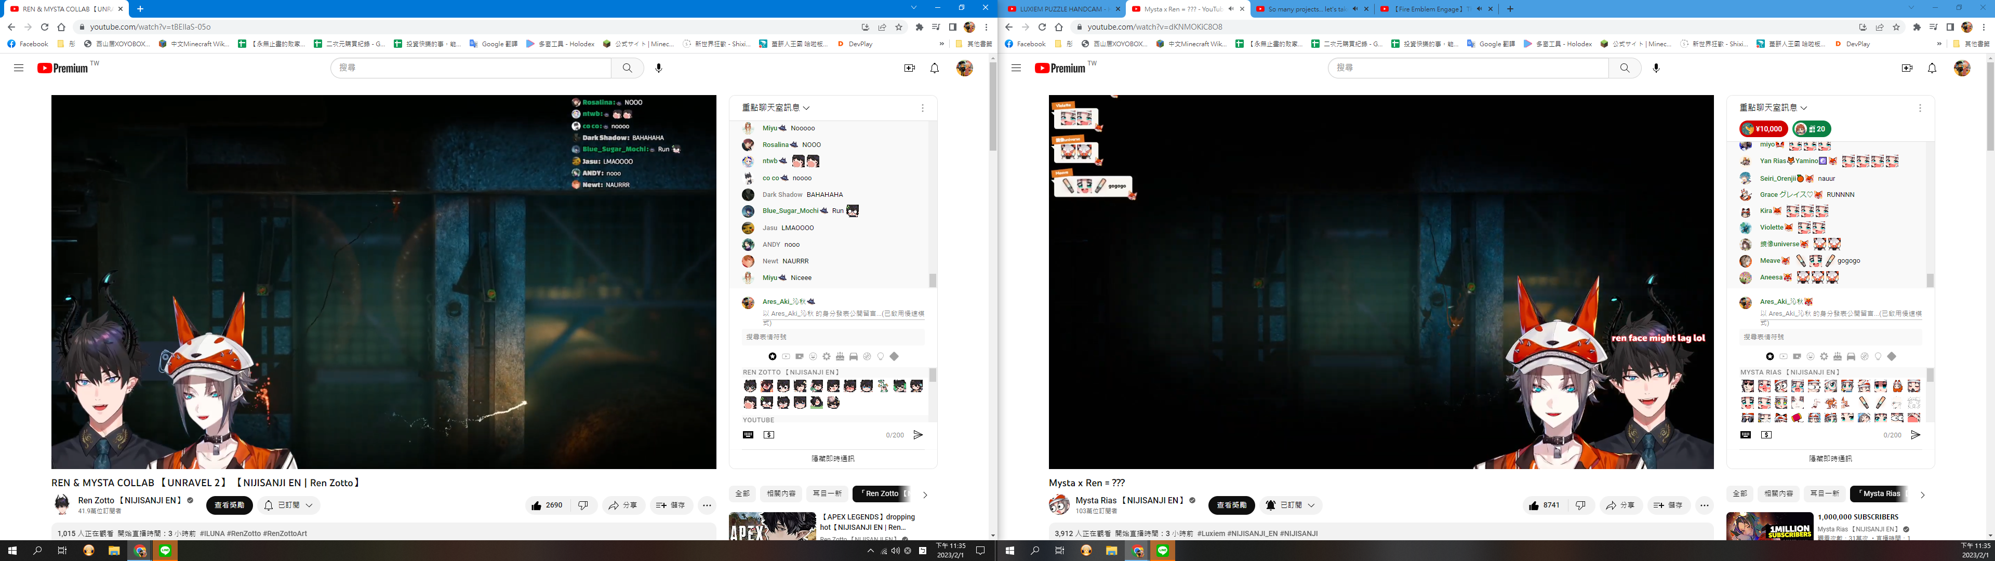1995x561 pixels.
Task: Select smiley emoji category in Ren Zotto chat
Action: 813,356
